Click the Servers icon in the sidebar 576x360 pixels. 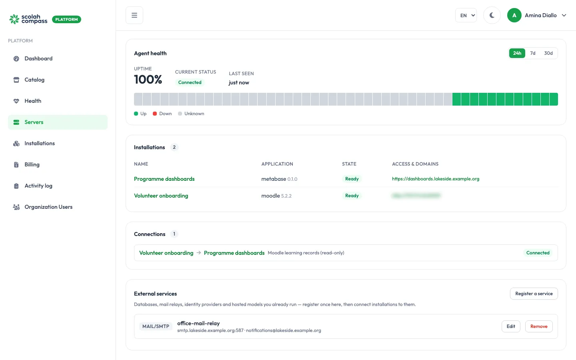point(16,122)
